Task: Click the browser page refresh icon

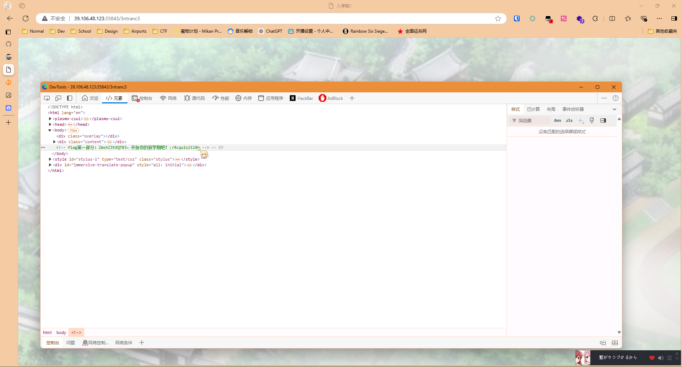Action: coord(26,18)
